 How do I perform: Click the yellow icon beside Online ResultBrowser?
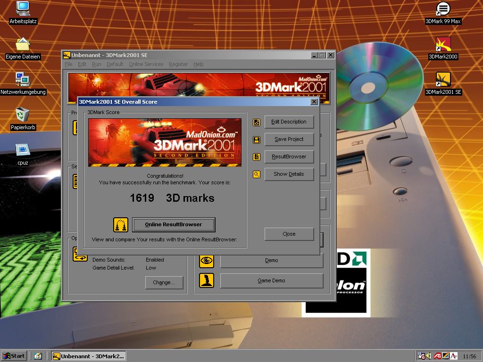coord(121,225)
